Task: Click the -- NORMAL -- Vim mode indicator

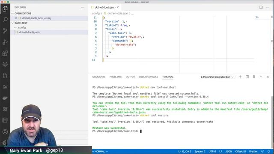Action: click(x=100, y=151)
